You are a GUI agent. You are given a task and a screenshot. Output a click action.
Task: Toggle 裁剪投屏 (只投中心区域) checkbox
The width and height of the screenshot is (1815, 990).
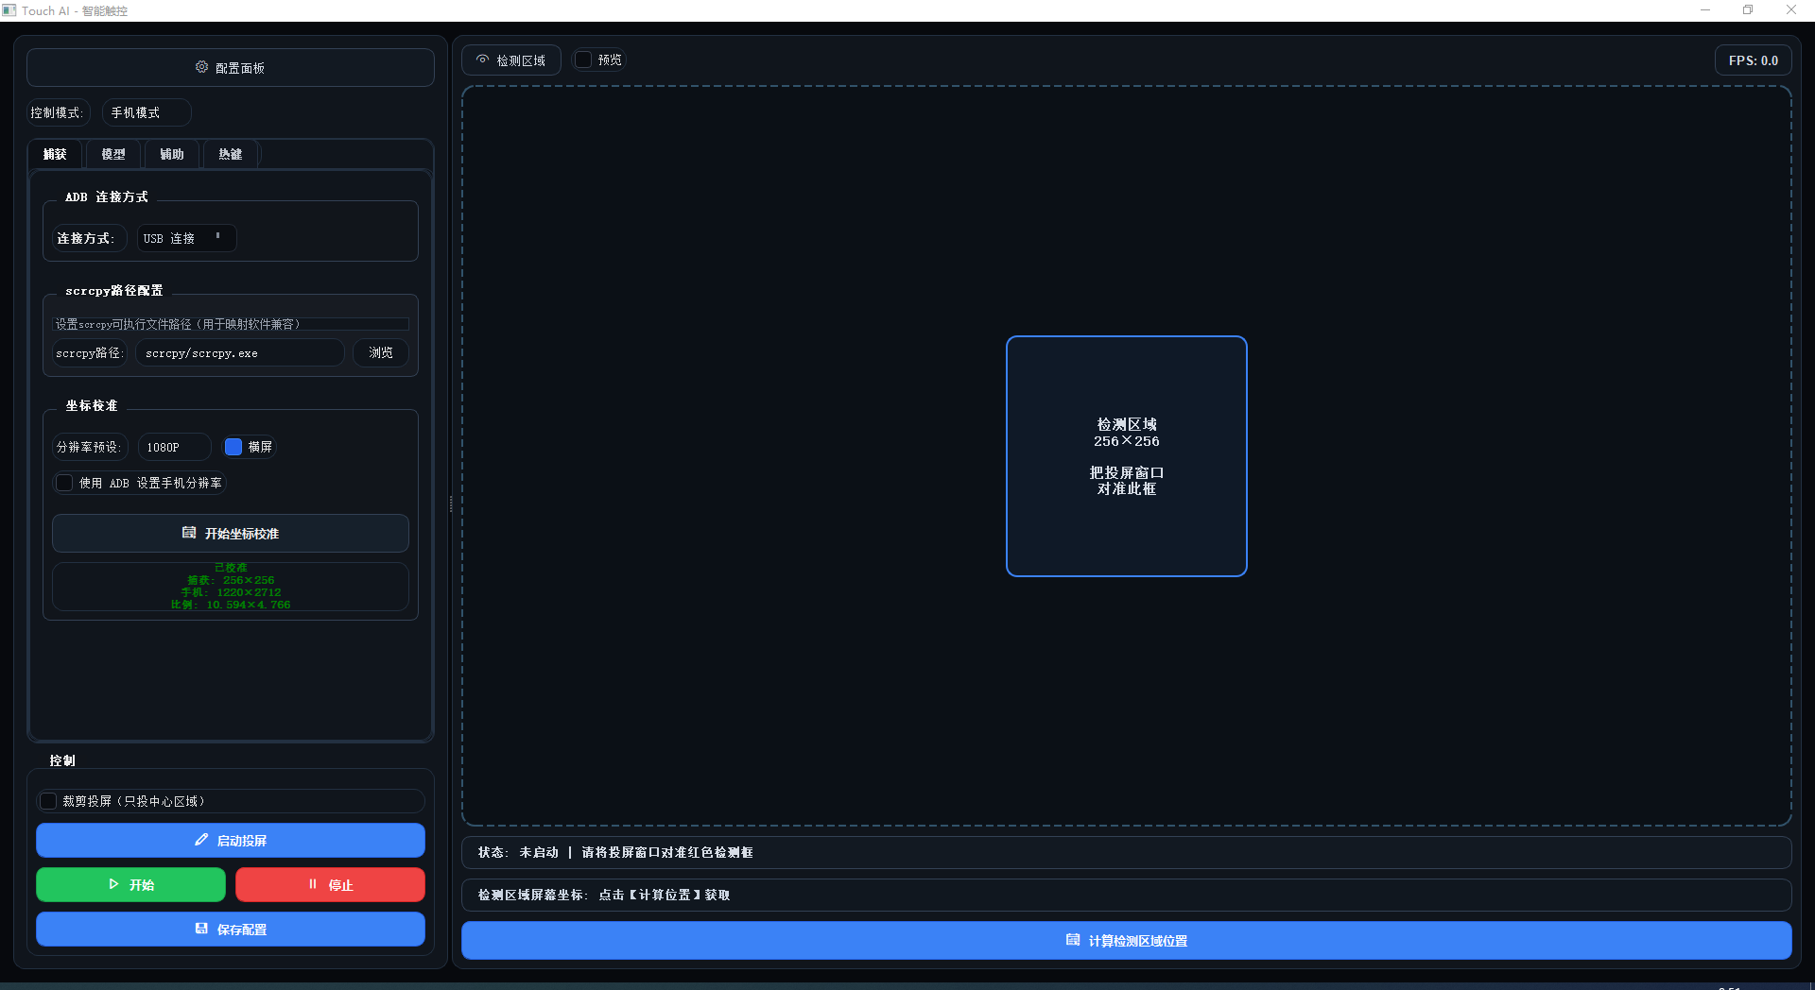(x=48, y=801)
